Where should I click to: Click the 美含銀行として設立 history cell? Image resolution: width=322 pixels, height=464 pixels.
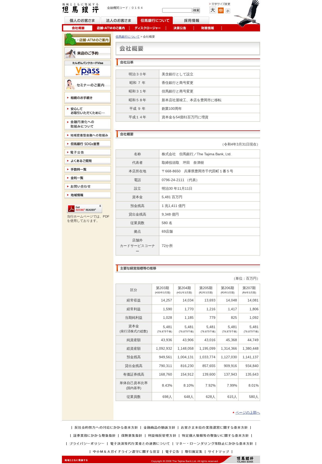tap(209, 74)
